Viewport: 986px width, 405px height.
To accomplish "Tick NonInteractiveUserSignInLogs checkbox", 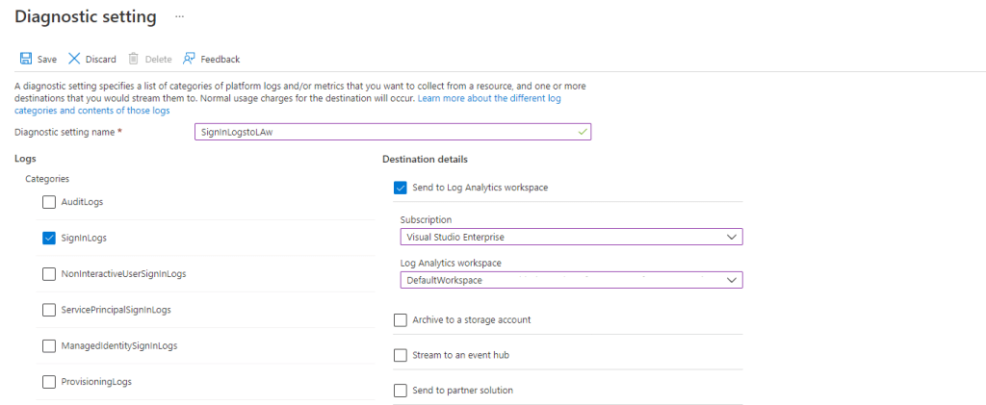I will point(49,274).
